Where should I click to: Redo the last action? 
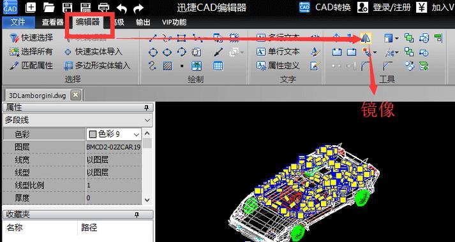click(138, 8)
